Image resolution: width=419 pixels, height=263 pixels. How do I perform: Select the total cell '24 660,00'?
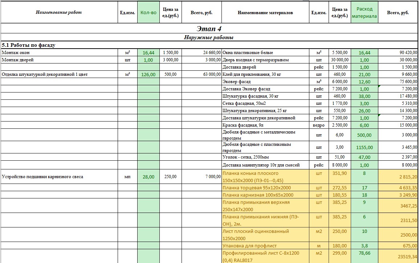pyautogui.click(x=202, y=53)
